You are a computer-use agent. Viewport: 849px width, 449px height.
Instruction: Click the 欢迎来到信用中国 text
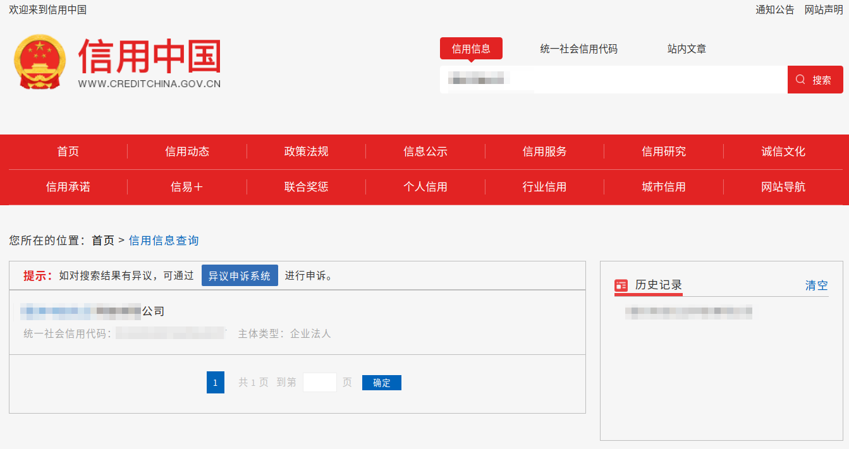click(47, 9)
